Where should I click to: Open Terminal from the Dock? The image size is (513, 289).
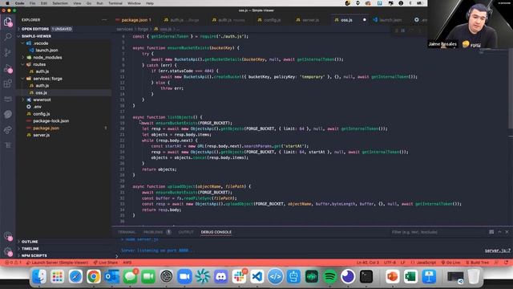(366, 276)
